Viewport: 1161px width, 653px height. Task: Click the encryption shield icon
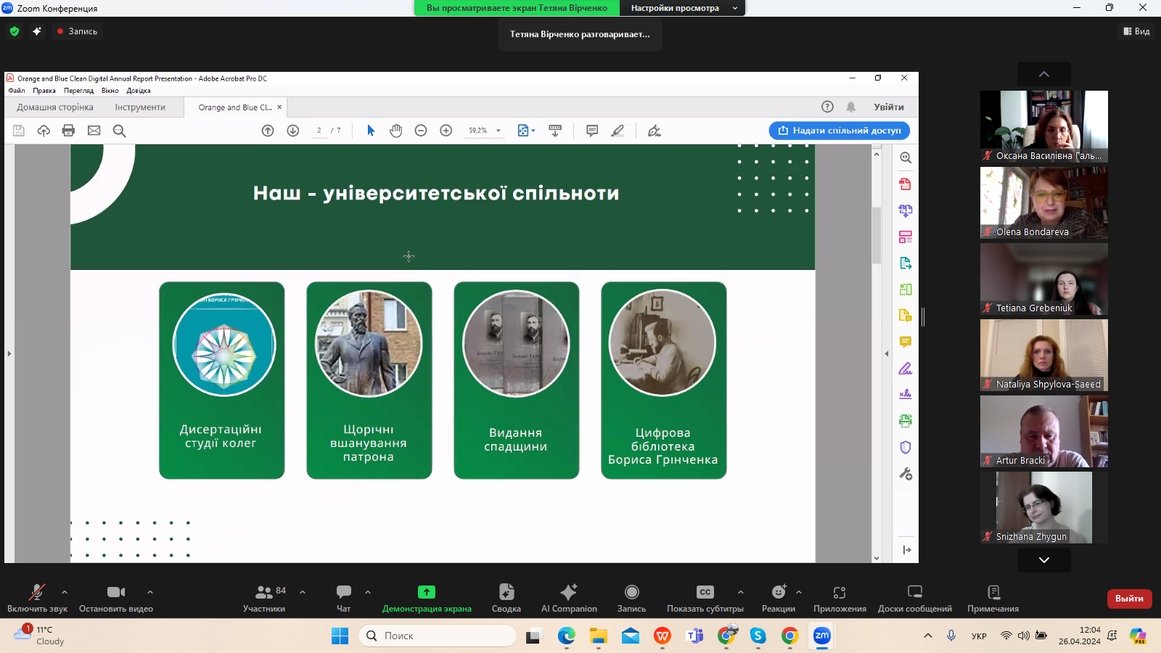coord(15,31)
